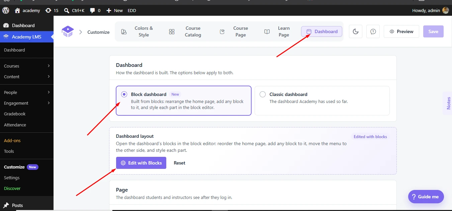Select the Classic dashboard radio button
The height and width of the screenshot is (211, 452).
coord(263,94)
